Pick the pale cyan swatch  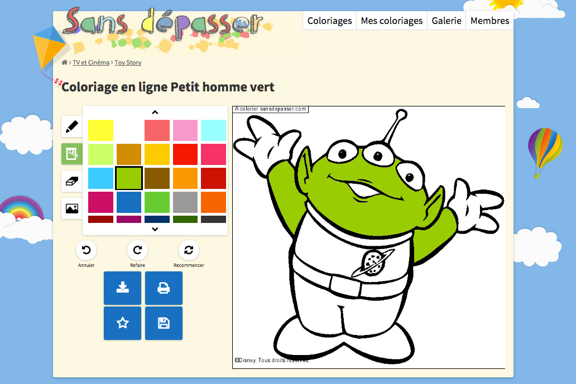(213, 130)
